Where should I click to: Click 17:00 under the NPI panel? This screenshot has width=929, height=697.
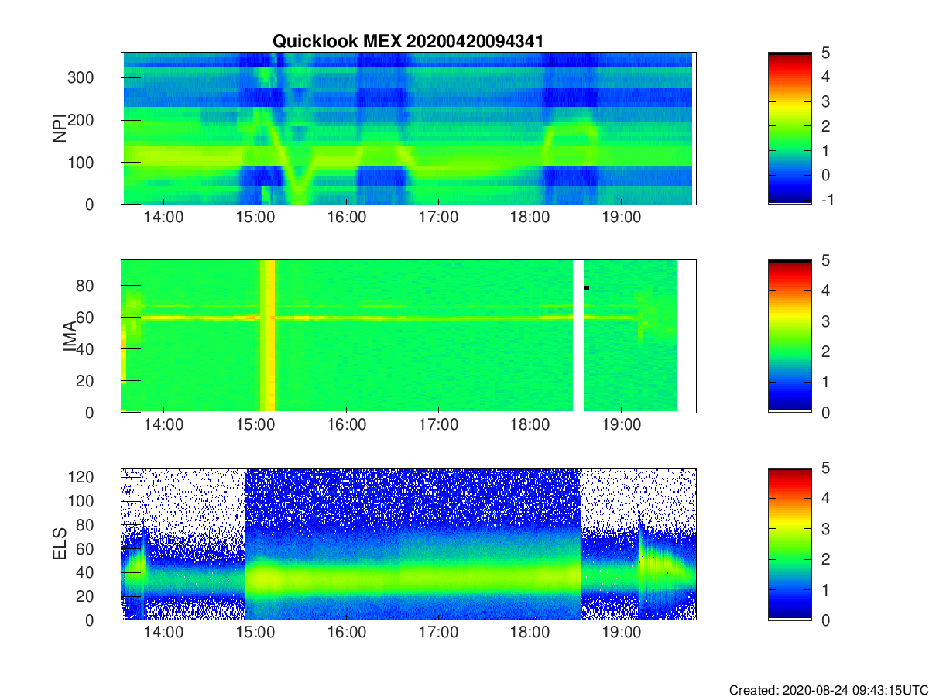(x=438, y=218)
